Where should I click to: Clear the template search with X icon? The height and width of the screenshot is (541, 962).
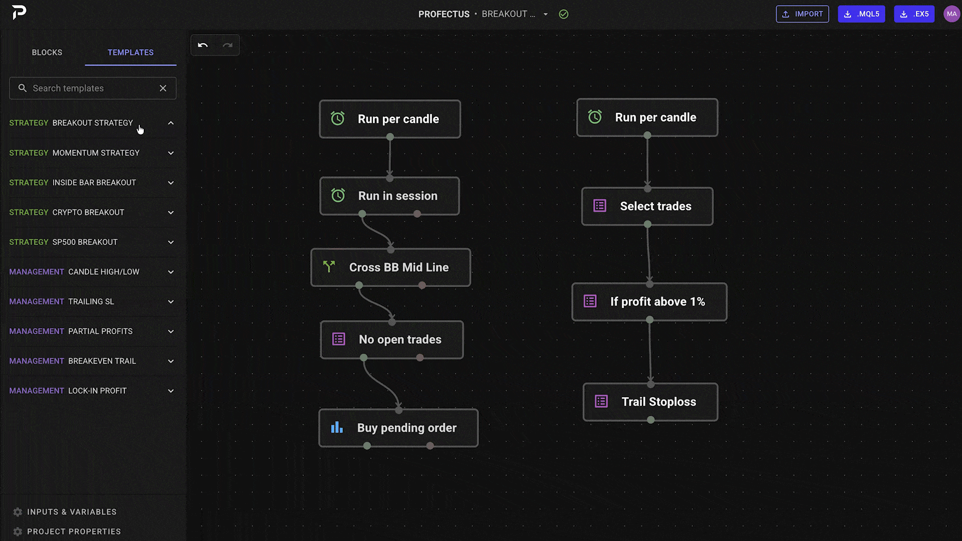coord(163,88)
